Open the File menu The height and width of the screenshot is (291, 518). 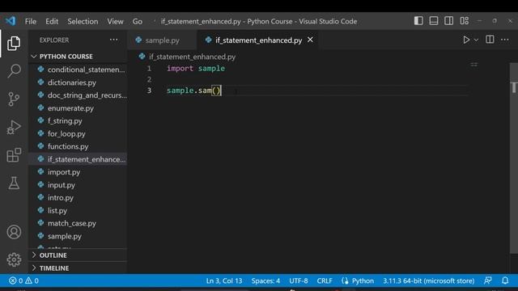point(31,22)
